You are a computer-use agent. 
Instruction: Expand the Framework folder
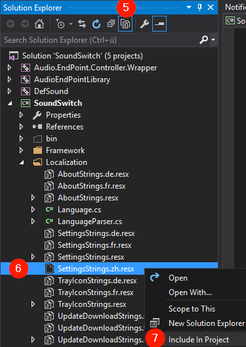coord(22,150)
